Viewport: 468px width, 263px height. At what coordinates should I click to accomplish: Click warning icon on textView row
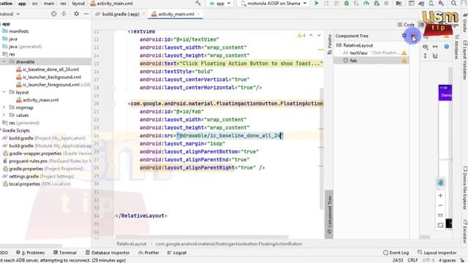click(x=404, y=53)
